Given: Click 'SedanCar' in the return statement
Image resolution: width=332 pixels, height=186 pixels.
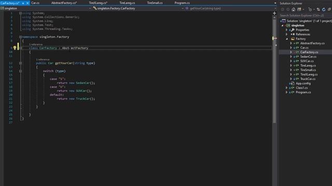Looking at the screenshot, I should (x=83, y=83).
